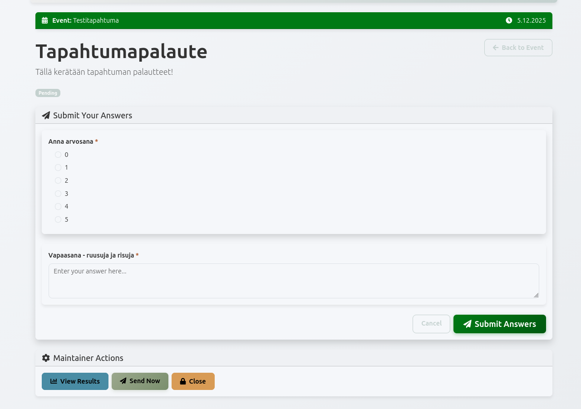Trigger the Send Now action
Image resolution: width=581 pixels, height=409 pixels.
[140, 381]
